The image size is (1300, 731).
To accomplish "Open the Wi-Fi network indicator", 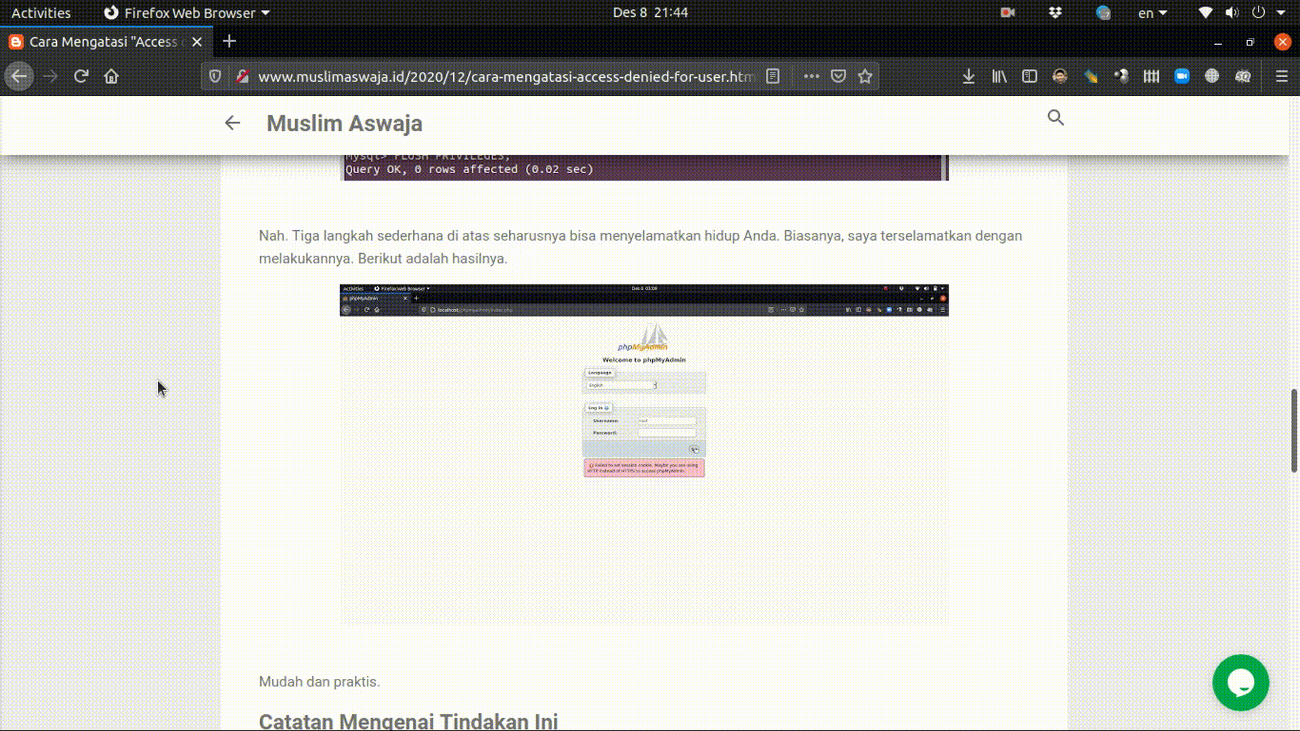I will point(1205,13).
